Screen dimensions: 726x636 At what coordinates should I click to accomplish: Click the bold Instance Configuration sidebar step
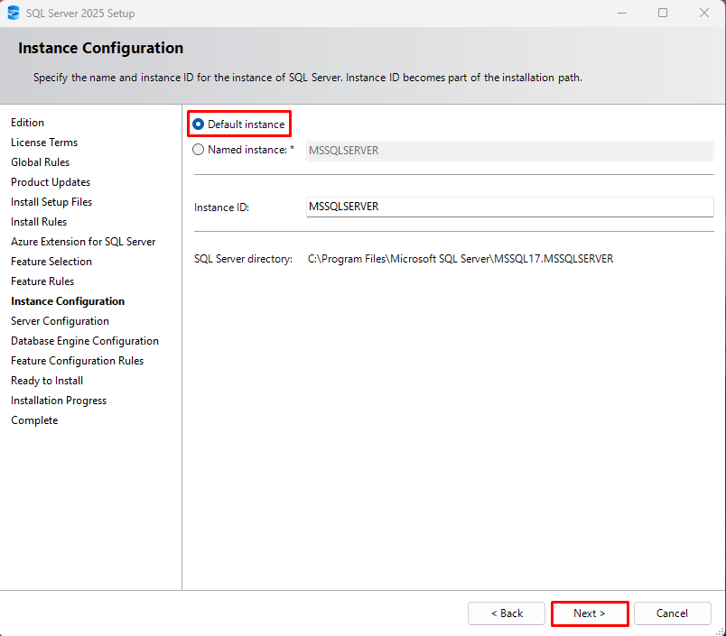pos(68,301)
